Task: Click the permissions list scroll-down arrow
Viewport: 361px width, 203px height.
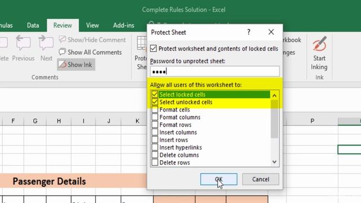Action: pyautogui.click(x=274, y=162)
